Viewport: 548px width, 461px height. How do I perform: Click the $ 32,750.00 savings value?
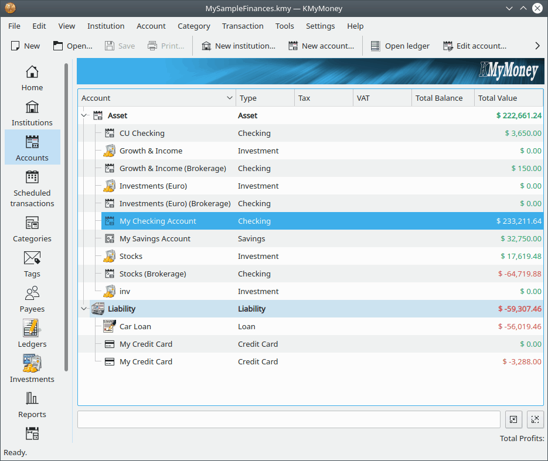[x=520, y=238]
